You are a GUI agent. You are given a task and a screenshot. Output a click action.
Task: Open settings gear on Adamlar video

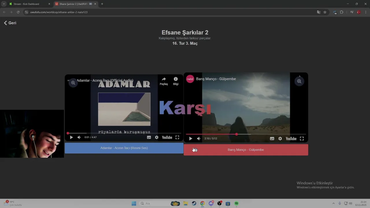pyautogui.click(x=157, y=138)
